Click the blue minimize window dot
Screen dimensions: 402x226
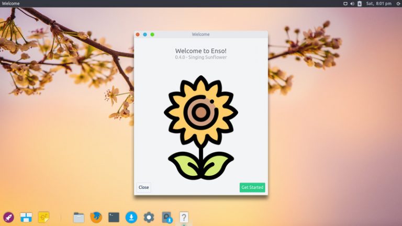(145, 35)
